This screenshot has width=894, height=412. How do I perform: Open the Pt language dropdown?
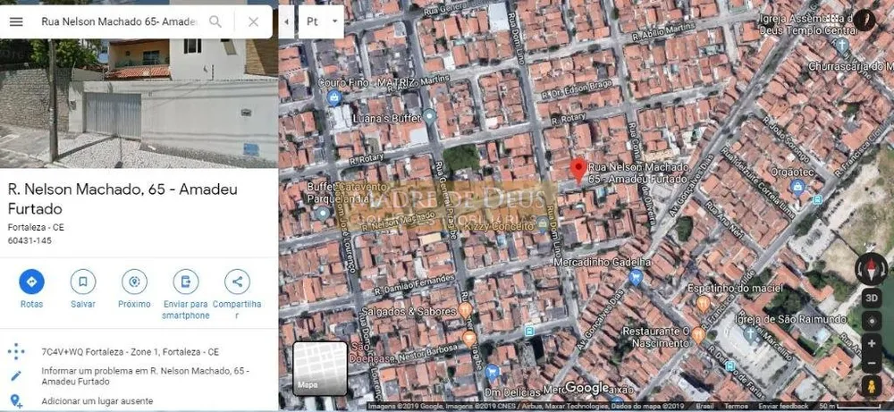click(x=321, y=21)
